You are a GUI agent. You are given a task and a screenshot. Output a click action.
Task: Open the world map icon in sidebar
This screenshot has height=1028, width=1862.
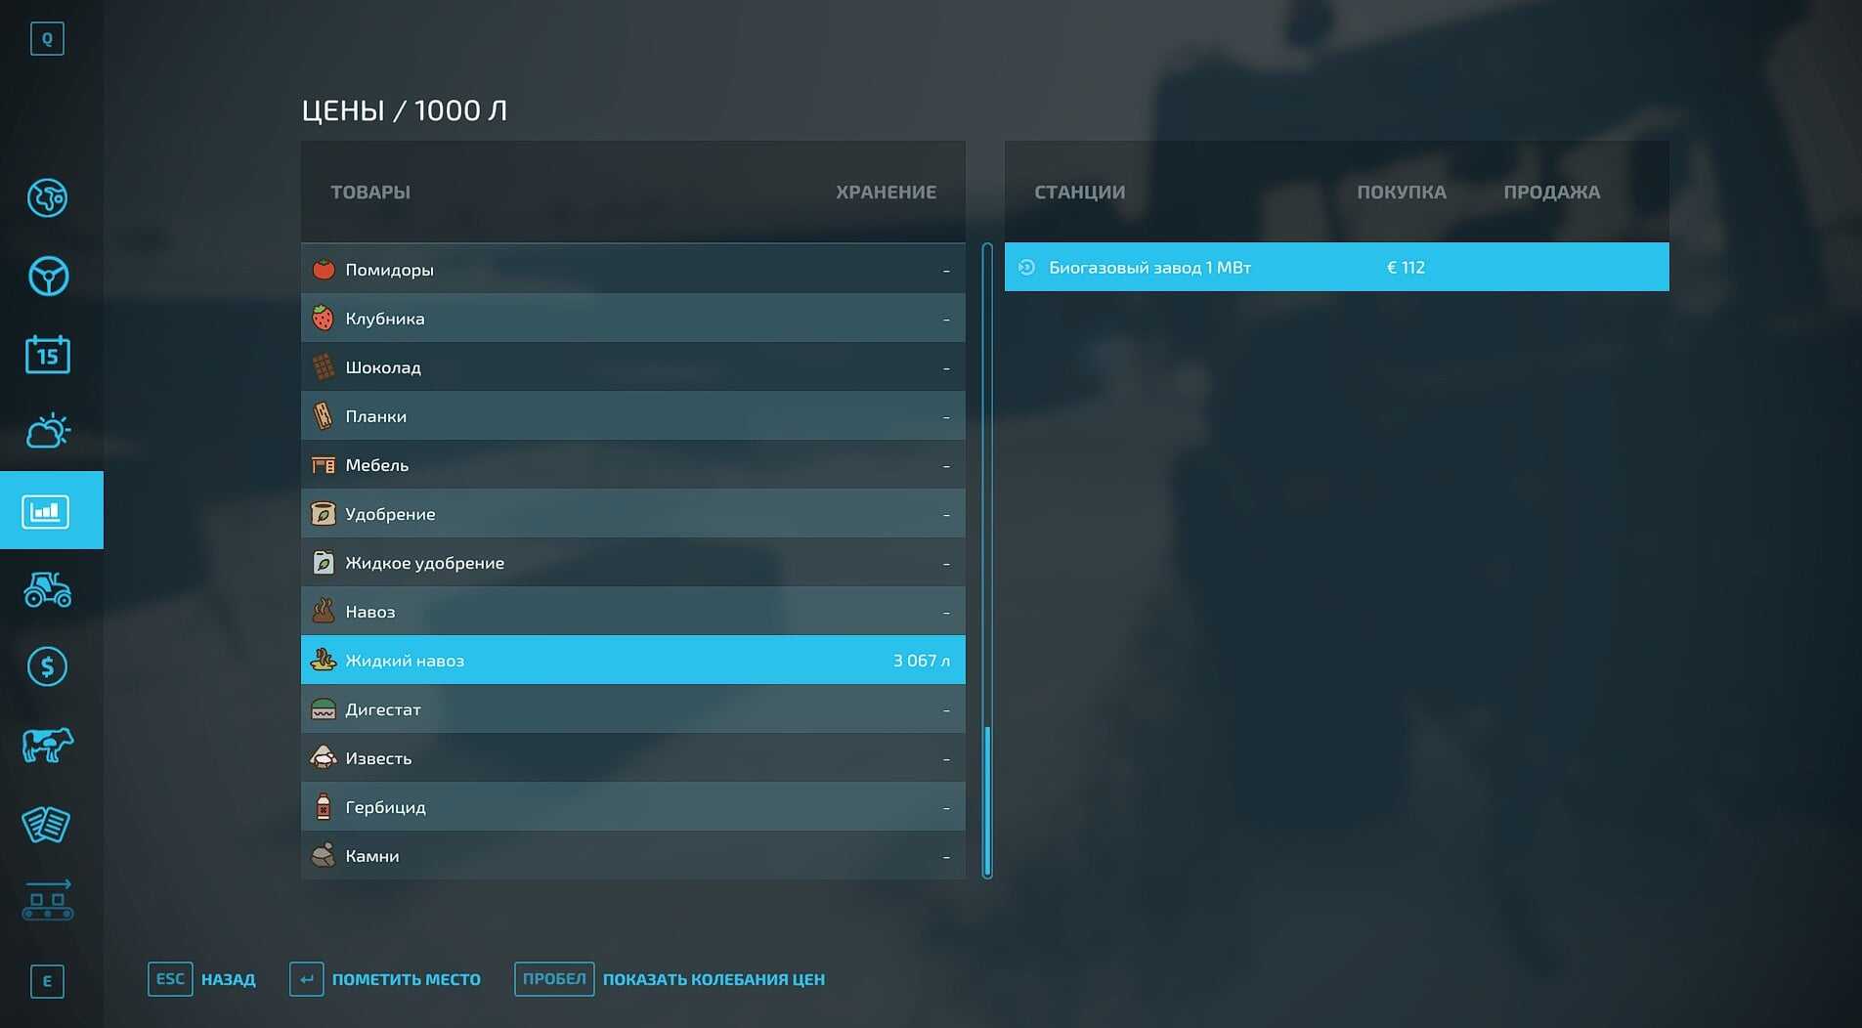[x=47, y=198]
